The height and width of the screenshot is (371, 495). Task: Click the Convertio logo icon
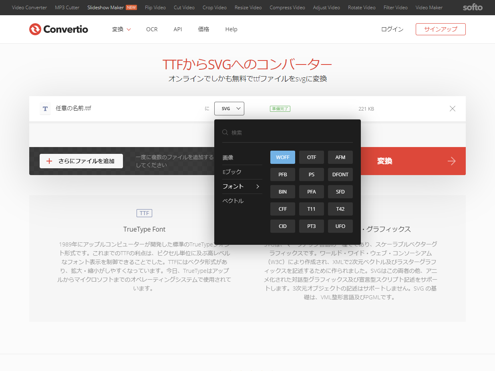35,29
